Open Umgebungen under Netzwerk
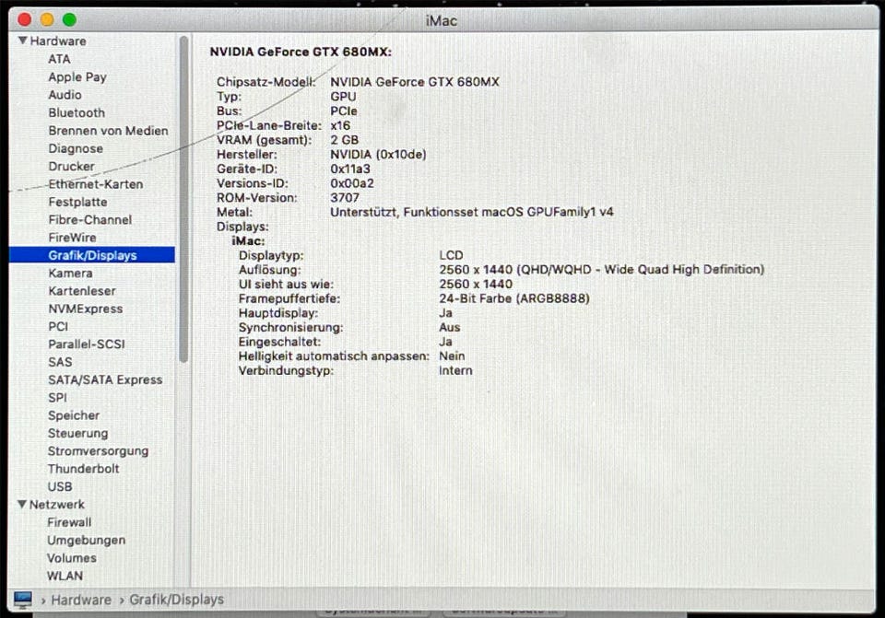The width and height of the screenshot is (885, 618). pyautogui.click(x=87, y=541)
